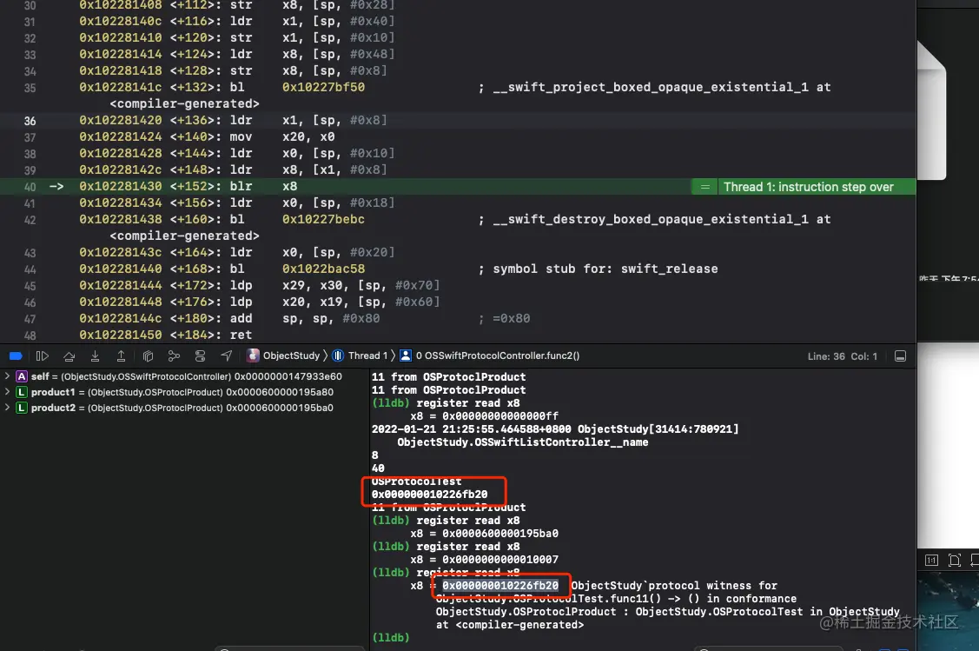Select ObjectStudy process in debug bar

(283, 355)
